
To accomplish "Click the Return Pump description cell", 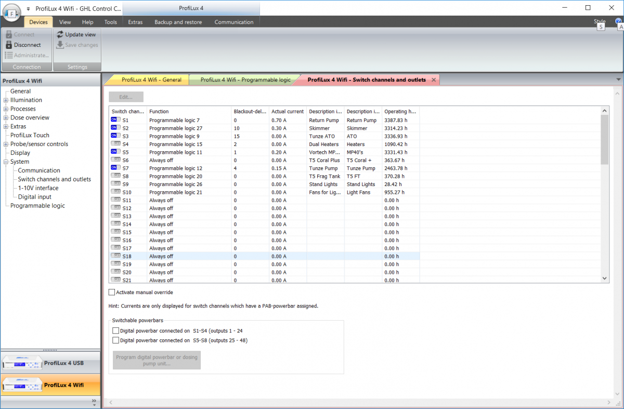I will tap(325, 120).
